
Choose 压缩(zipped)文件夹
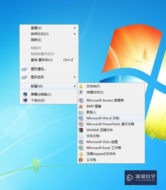coord(111,154)
